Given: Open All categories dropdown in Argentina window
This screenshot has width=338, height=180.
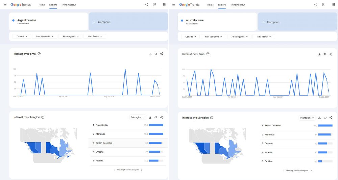Looking at the screenshot, I should 71,36.
